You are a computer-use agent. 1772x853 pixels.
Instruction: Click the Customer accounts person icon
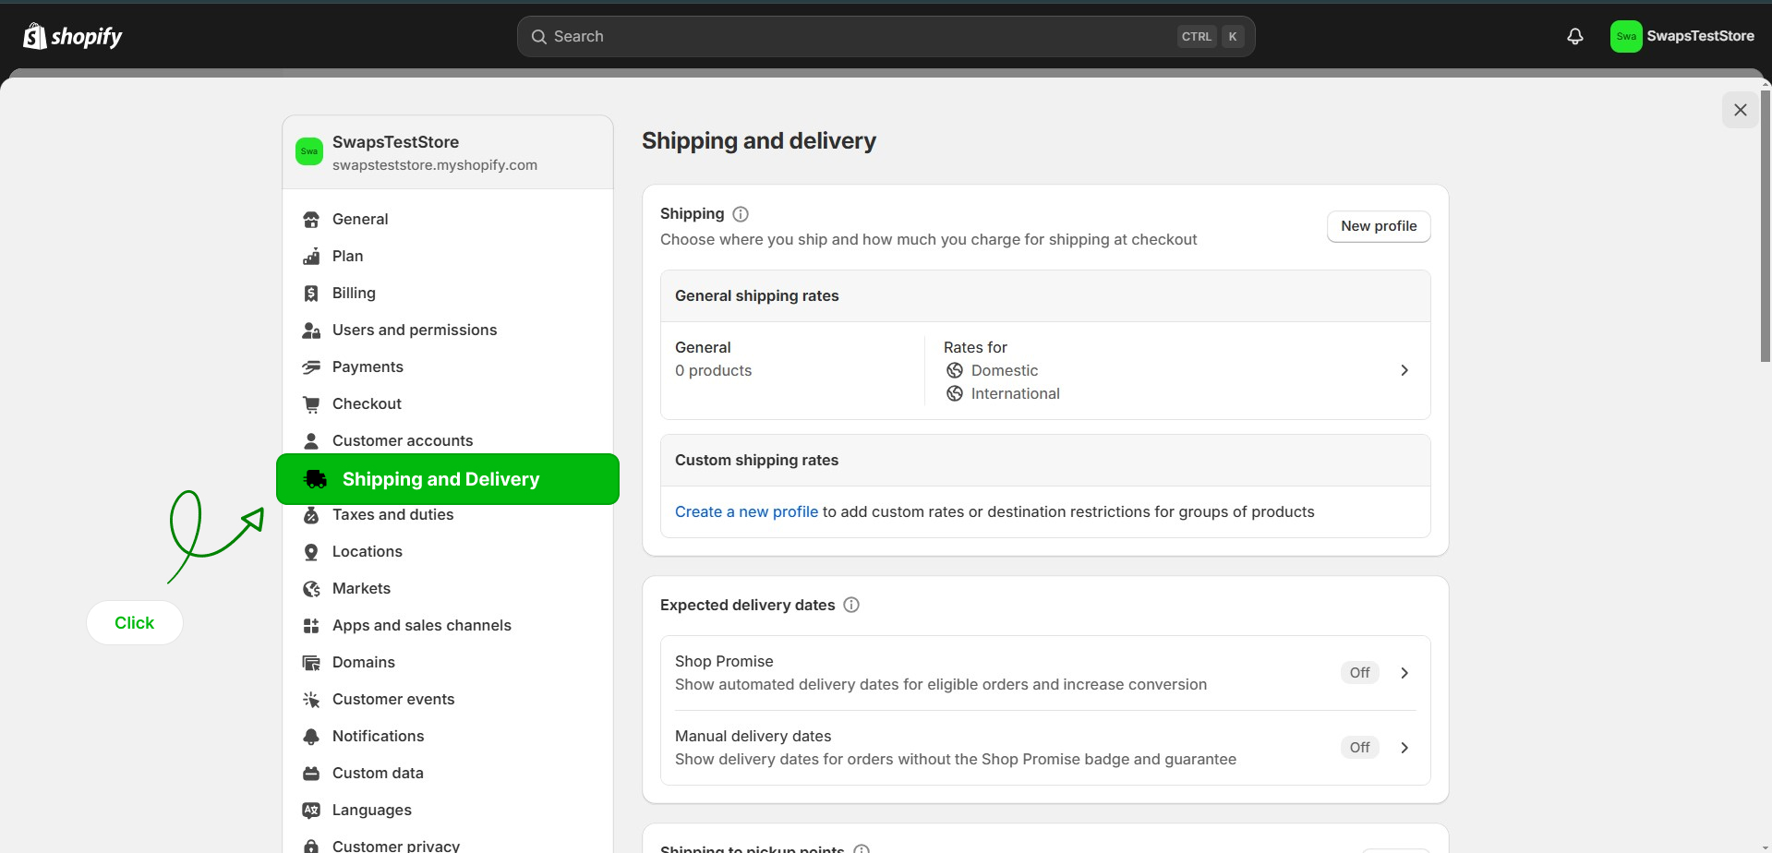pyautogui.click(x=311, y=441)
